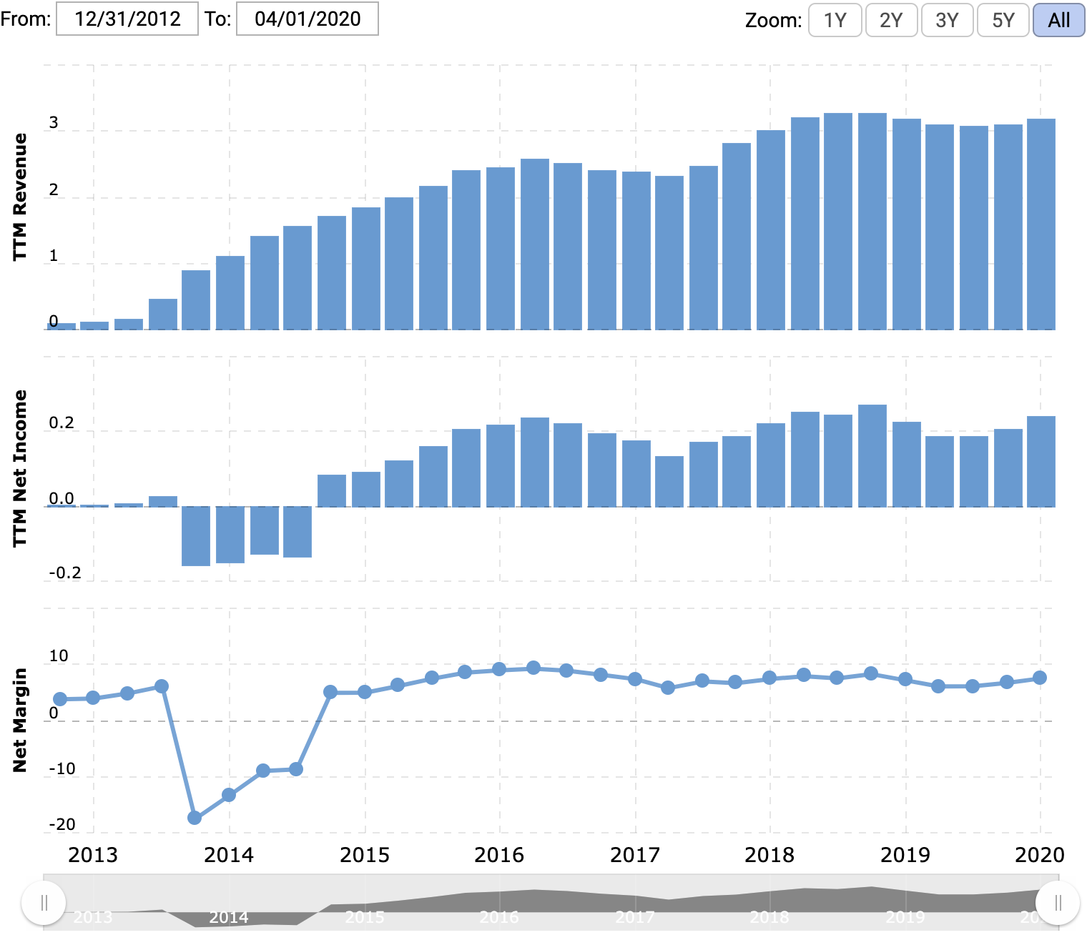Click the first TTM Revenue bar
The width and height of the screenshot is (1087, 935).
pos(62,327)
